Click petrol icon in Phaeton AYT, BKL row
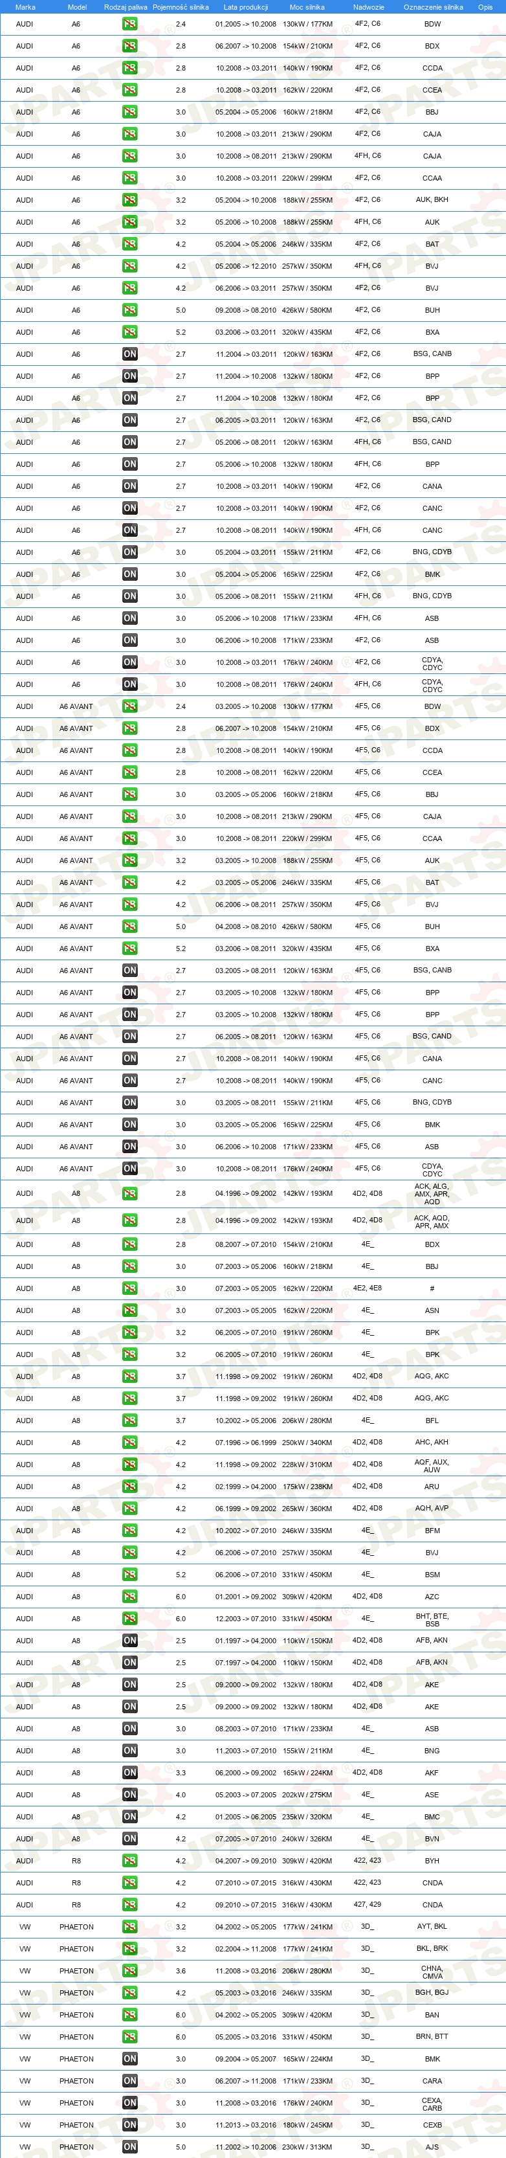Viewport: 506px width, 2158px height. click(x=130, y=1927)
